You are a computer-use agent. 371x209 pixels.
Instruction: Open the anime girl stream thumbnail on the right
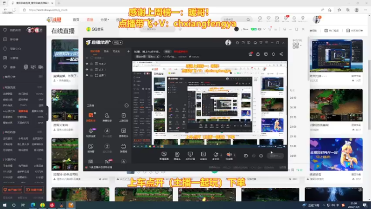point(336,154)
